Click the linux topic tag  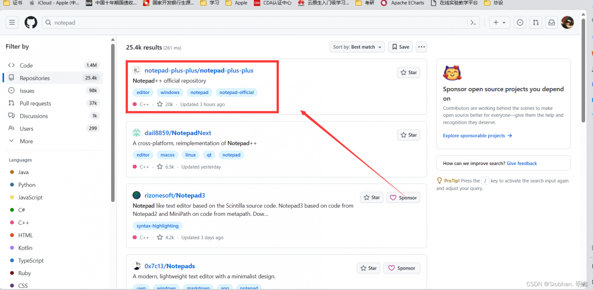[x=191, y=155]
